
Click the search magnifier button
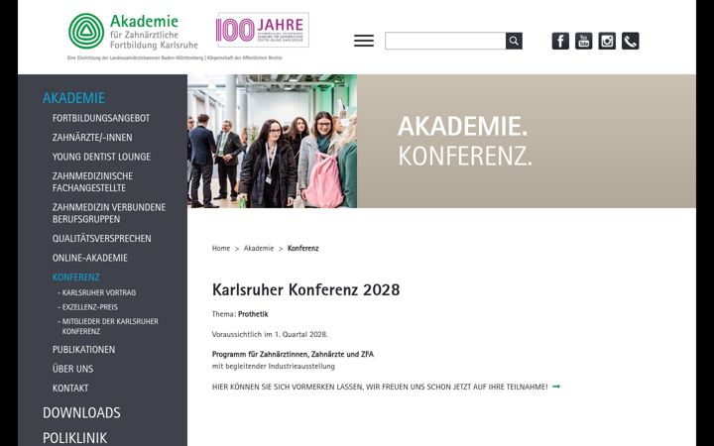(514, 41)
